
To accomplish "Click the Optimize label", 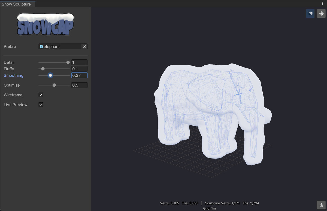I will [12, 85].
